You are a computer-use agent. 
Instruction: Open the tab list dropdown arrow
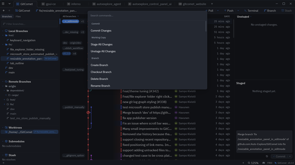[9, 4]
